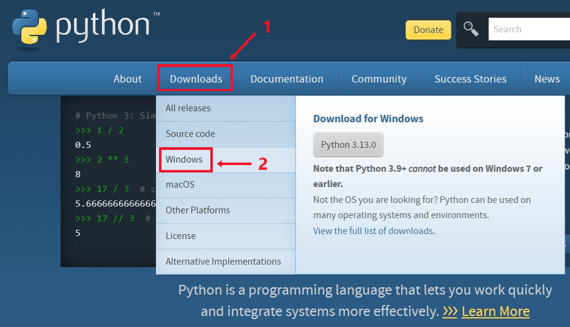Open the About menu
570x327 pixels.
pos(128,79)
